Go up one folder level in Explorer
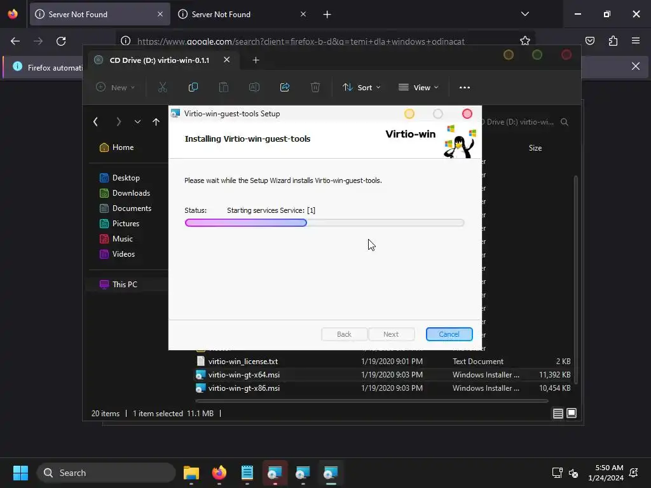Image resolution: width=651 pixels, height=488 pixels. click(156, 121)
